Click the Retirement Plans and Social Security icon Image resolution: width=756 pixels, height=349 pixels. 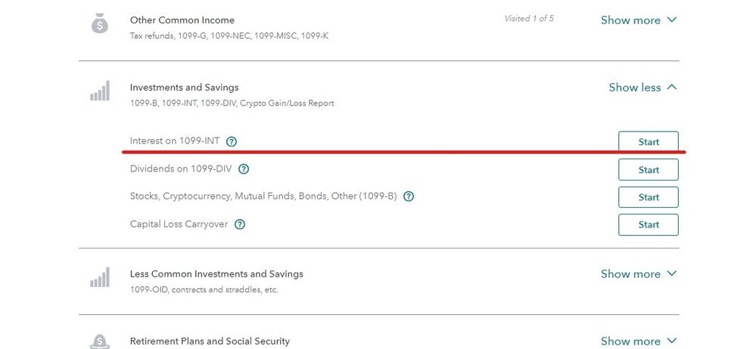pyautogui.click(x=100, y=341)
